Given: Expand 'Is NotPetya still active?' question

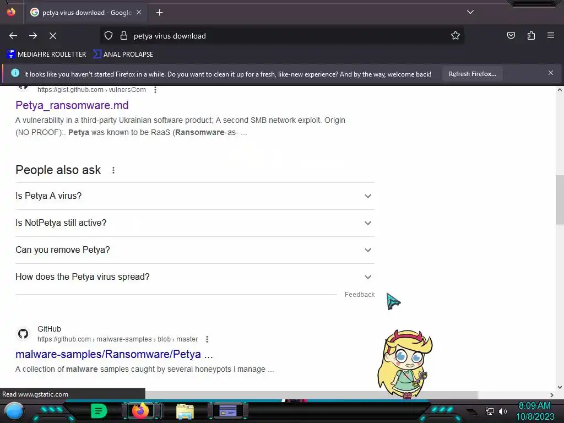Looking at the screenshot, I should 195,223.
